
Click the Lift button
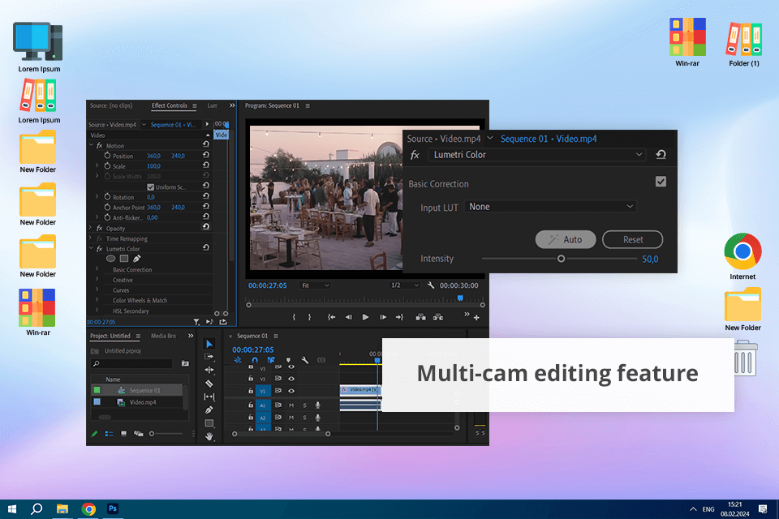[x=421, y=317]
